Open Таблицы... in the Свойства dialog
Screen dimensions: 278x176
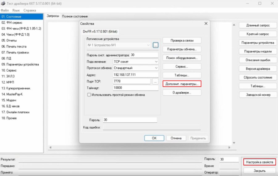point(182,75)
